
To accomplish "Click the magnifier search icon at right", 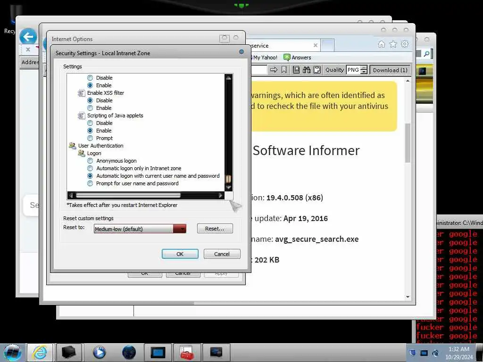I will coord(426,54).
